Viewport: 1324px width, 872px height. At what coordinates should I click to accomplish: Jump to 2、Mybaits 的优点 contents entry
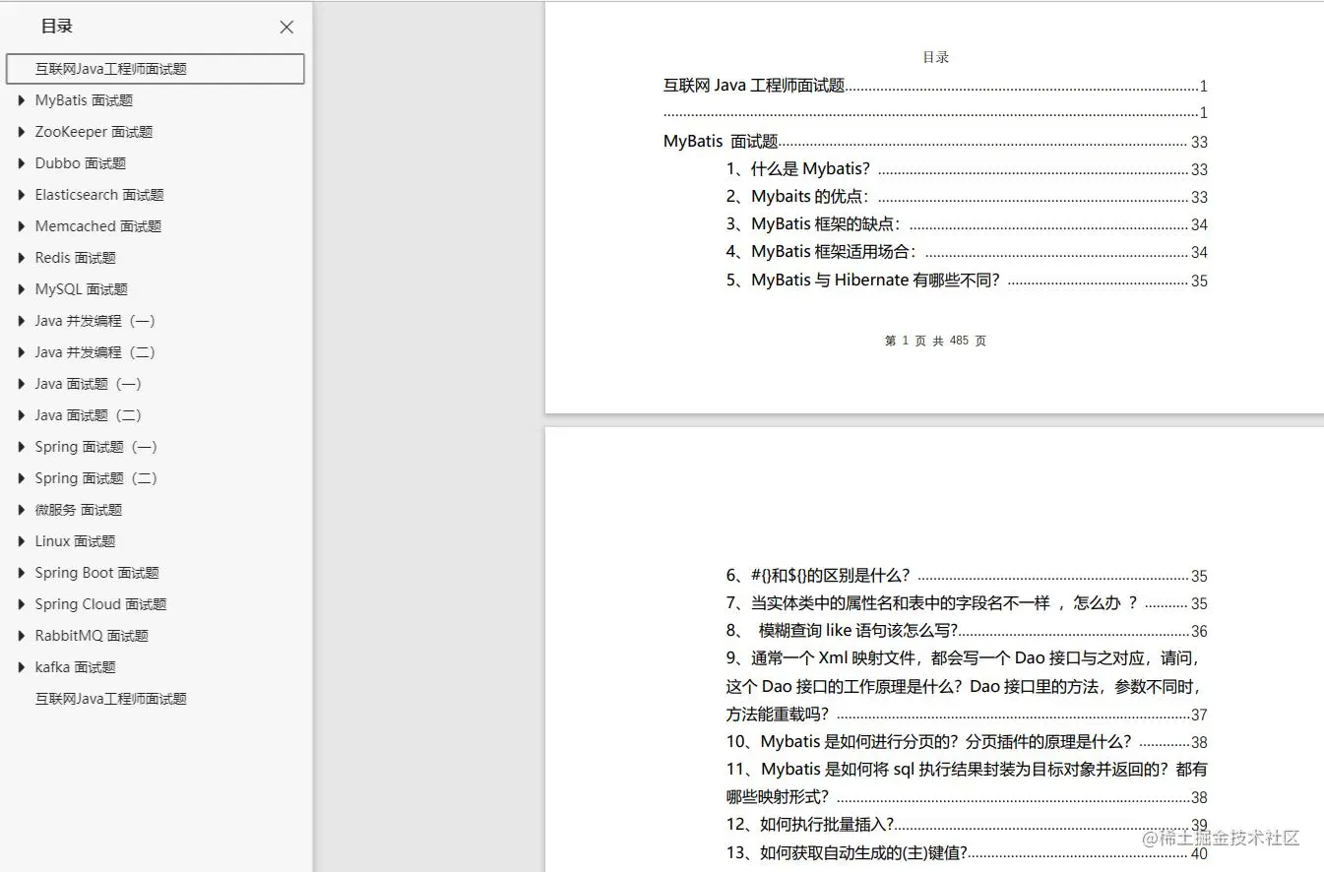point(967,197)
